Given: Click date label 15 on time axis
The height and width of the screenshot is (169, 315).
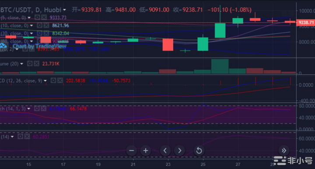Looking at the screenshot, I should tap(28, 164).
